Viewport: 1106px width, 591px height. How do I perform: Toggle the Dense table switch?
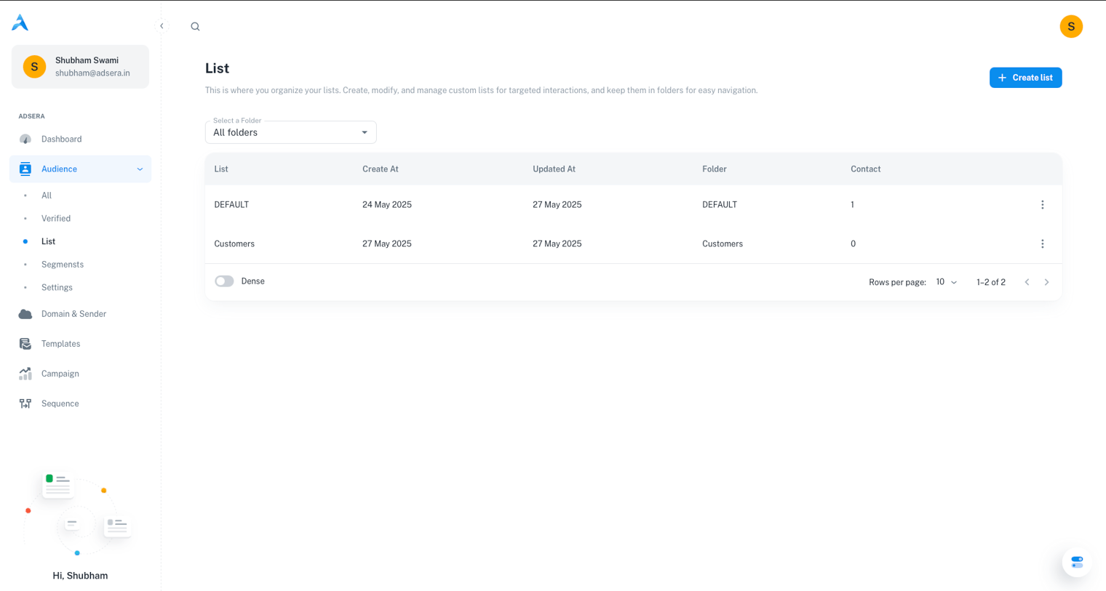click(x=224, y=281)
